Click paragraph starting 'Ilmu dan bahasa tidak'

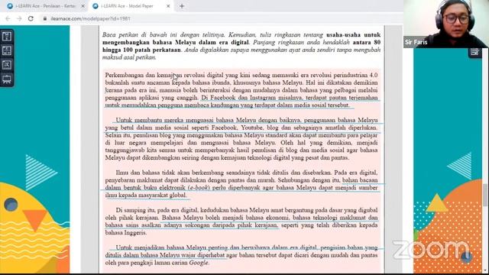click(x=241, y=184)
